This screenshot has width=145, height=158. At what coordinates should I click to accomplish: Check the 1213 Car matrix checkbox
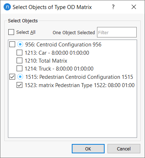point(19,53)
